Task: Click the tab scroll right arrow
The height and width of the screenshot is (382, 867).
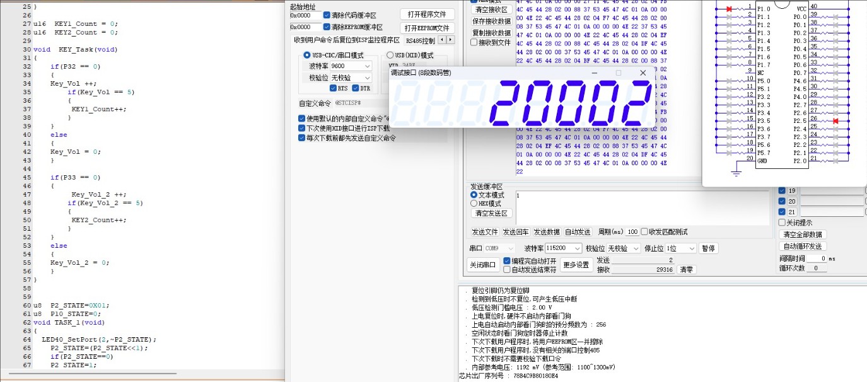Action: [x=450, y=40]
